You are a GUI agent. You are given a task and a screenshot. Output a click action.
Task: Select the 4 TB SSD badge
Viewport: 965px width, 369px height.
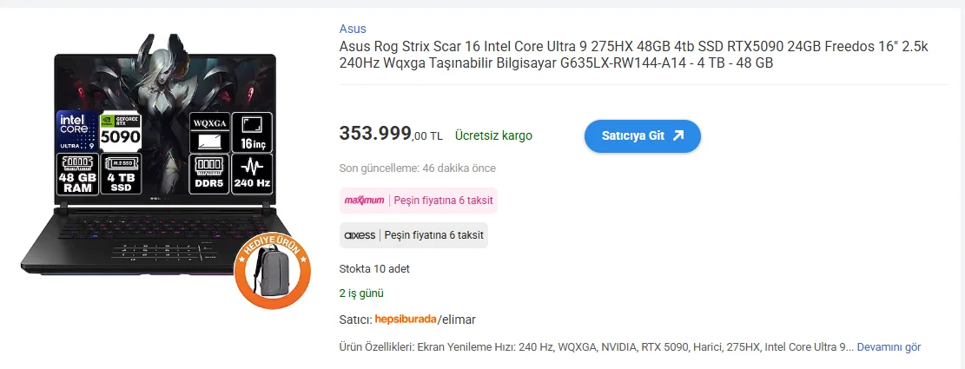point(121,175)
